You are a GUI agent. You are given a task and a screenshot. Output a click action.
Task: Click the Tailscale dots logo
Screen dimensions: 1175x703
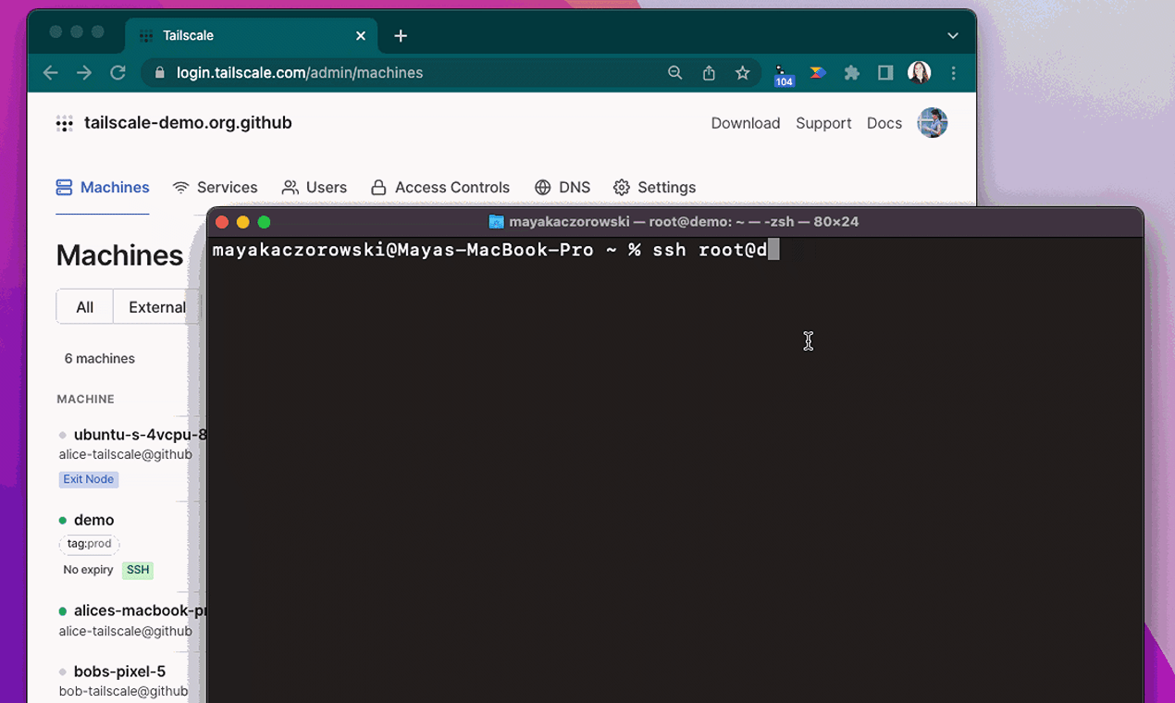[x=65, y=124]
